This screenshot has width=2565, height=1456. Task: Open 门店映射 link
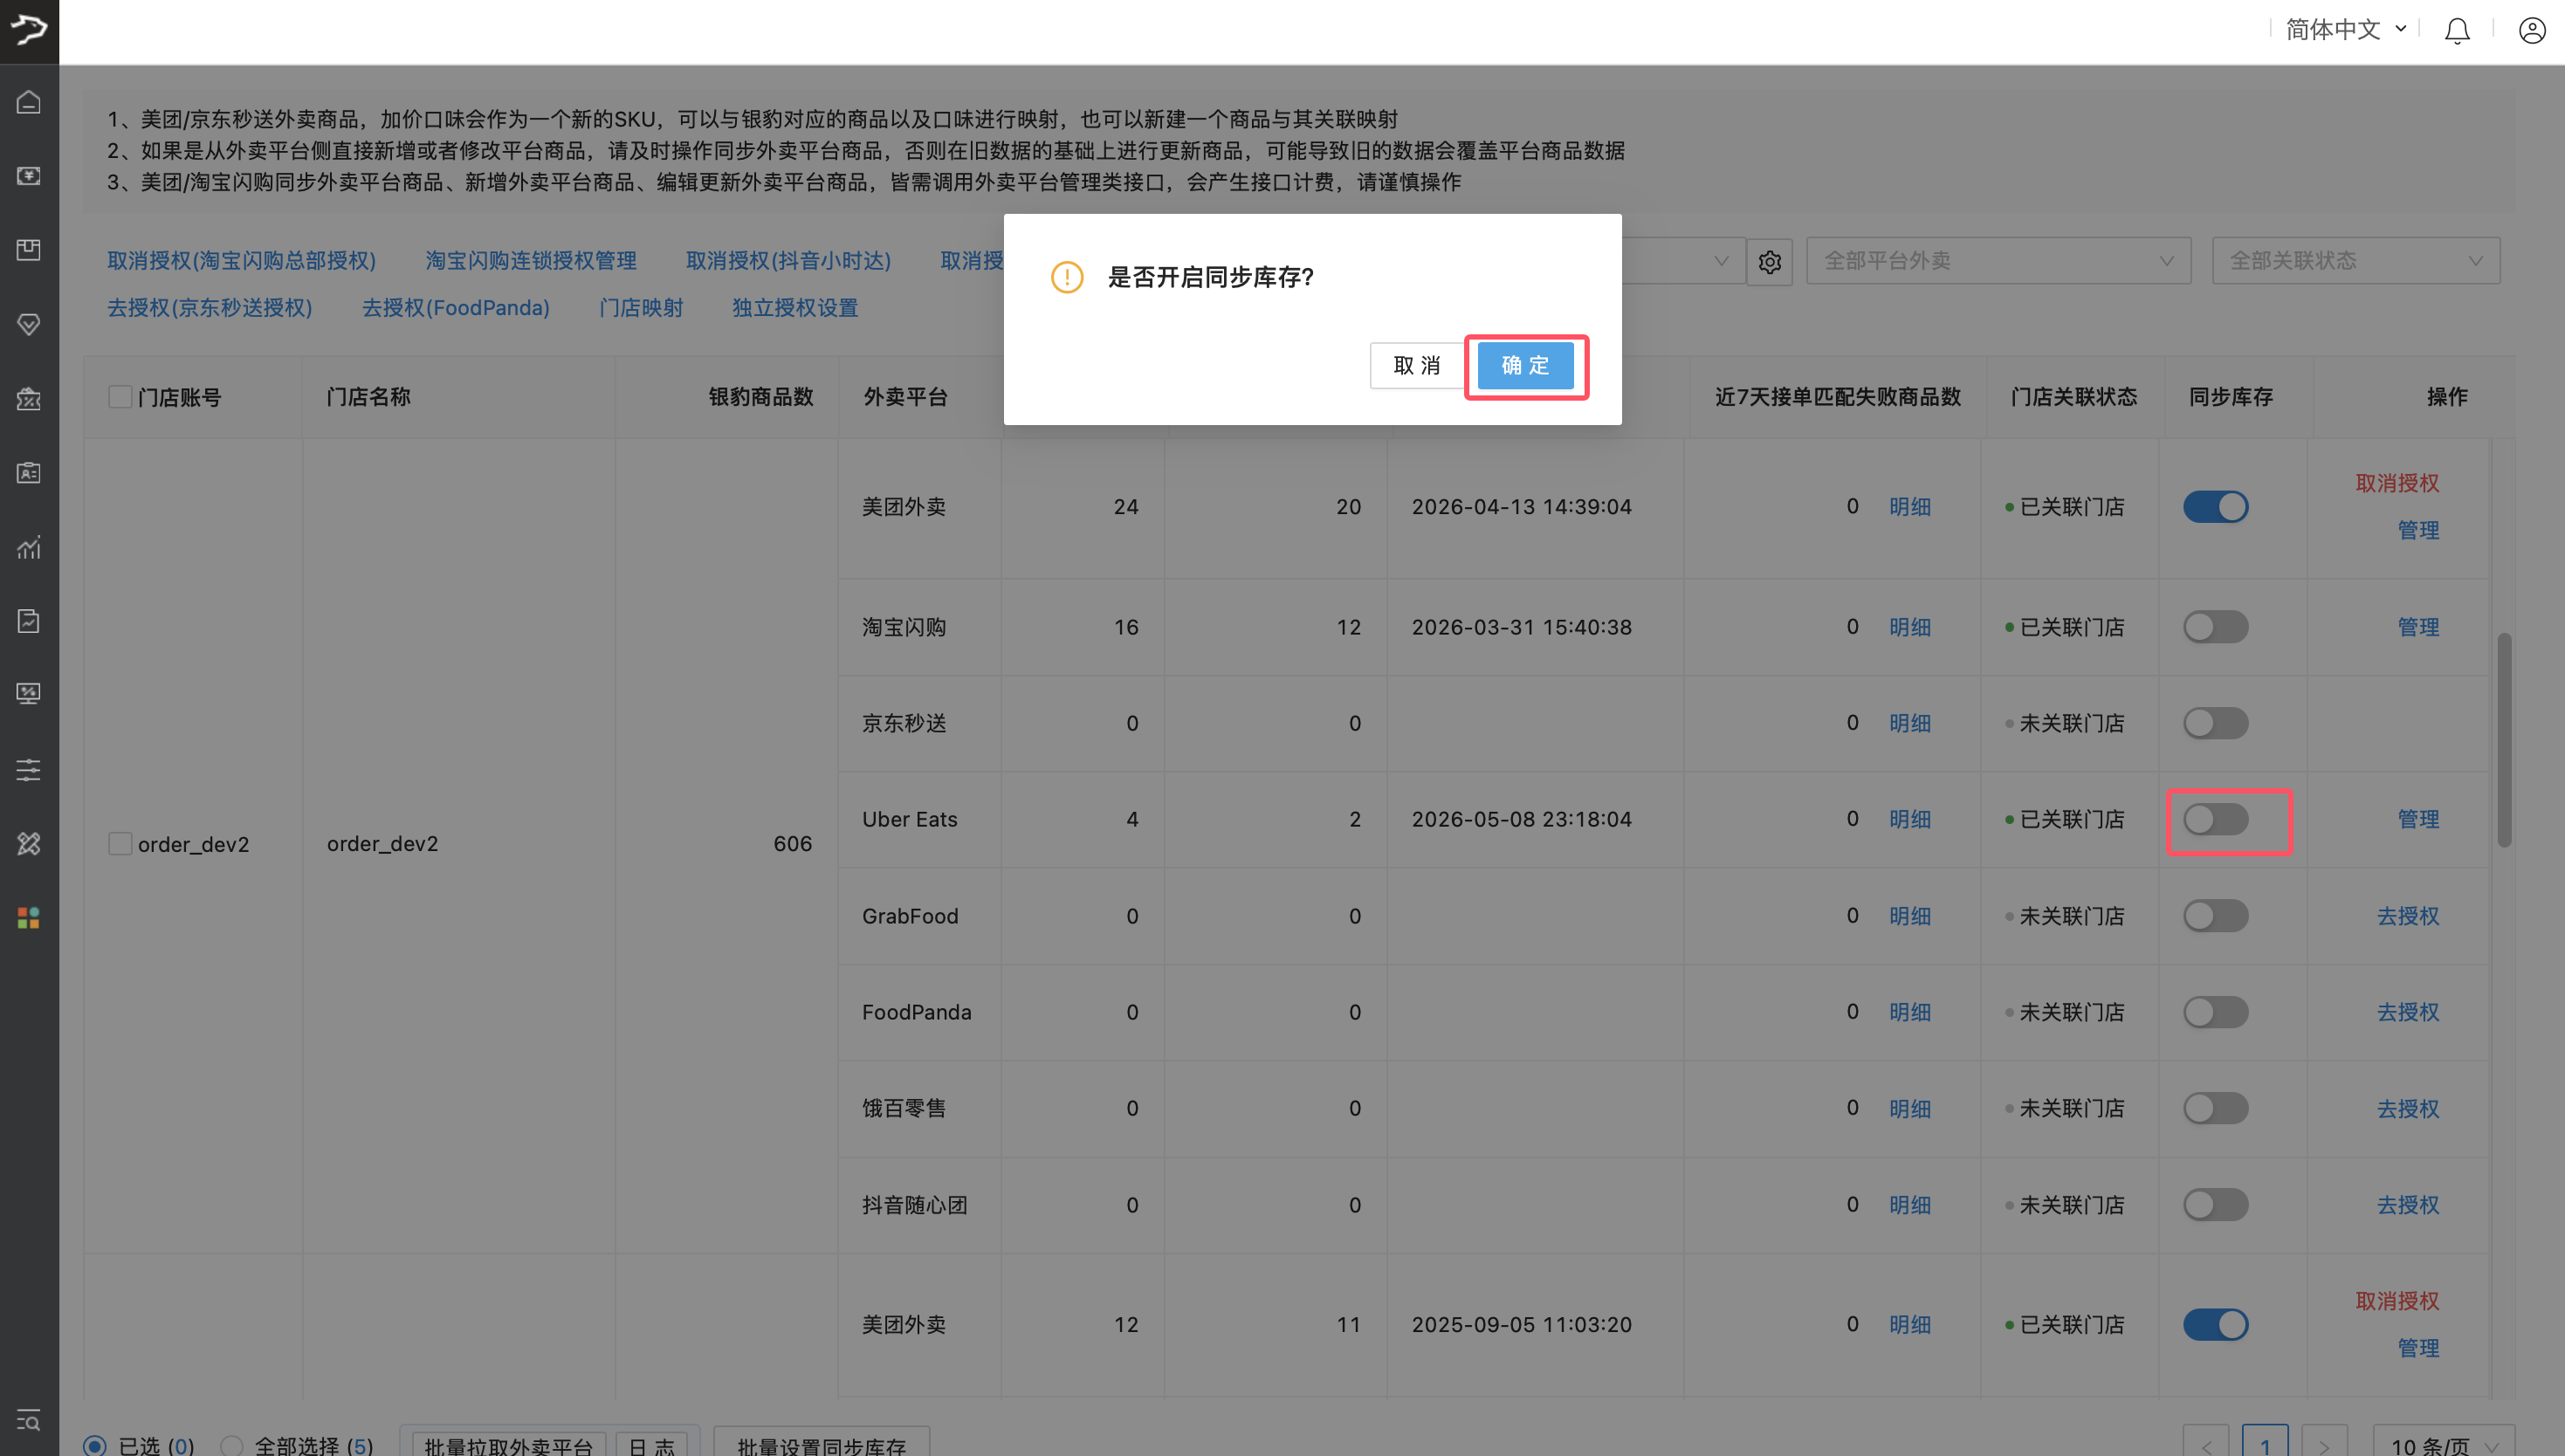coord(641,308)
